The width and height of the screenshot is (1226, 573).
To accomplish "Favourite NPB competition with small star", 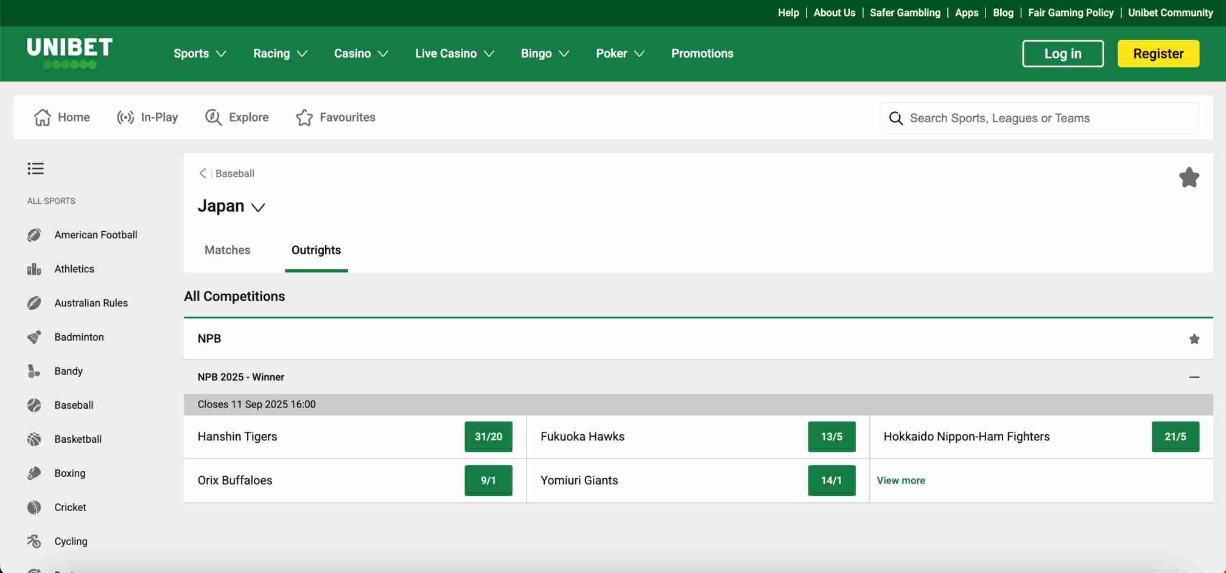I will pos(1194,339).
